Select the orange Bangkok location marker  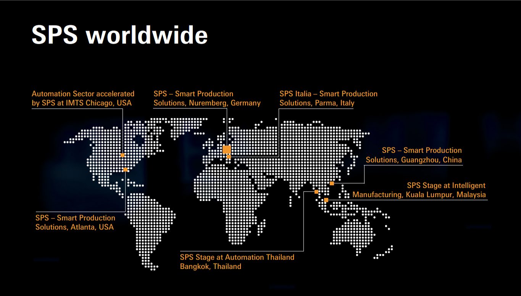point(316,192)
